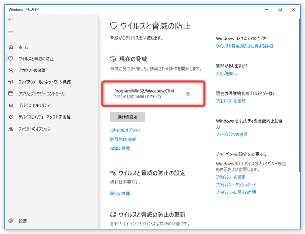Click the shield icon beside ウイルスと脅威の防止 in sidebar
This screenshot has height=234, width=305.
(x=11, y=58)
